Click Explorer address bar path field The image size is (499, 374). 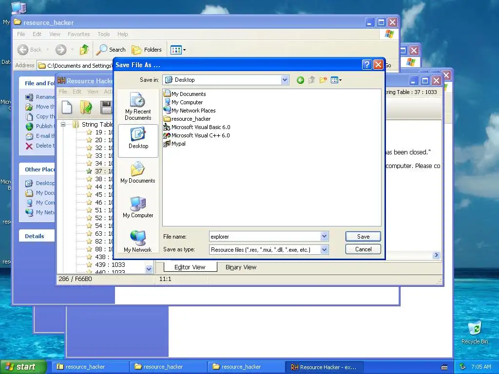76,66
